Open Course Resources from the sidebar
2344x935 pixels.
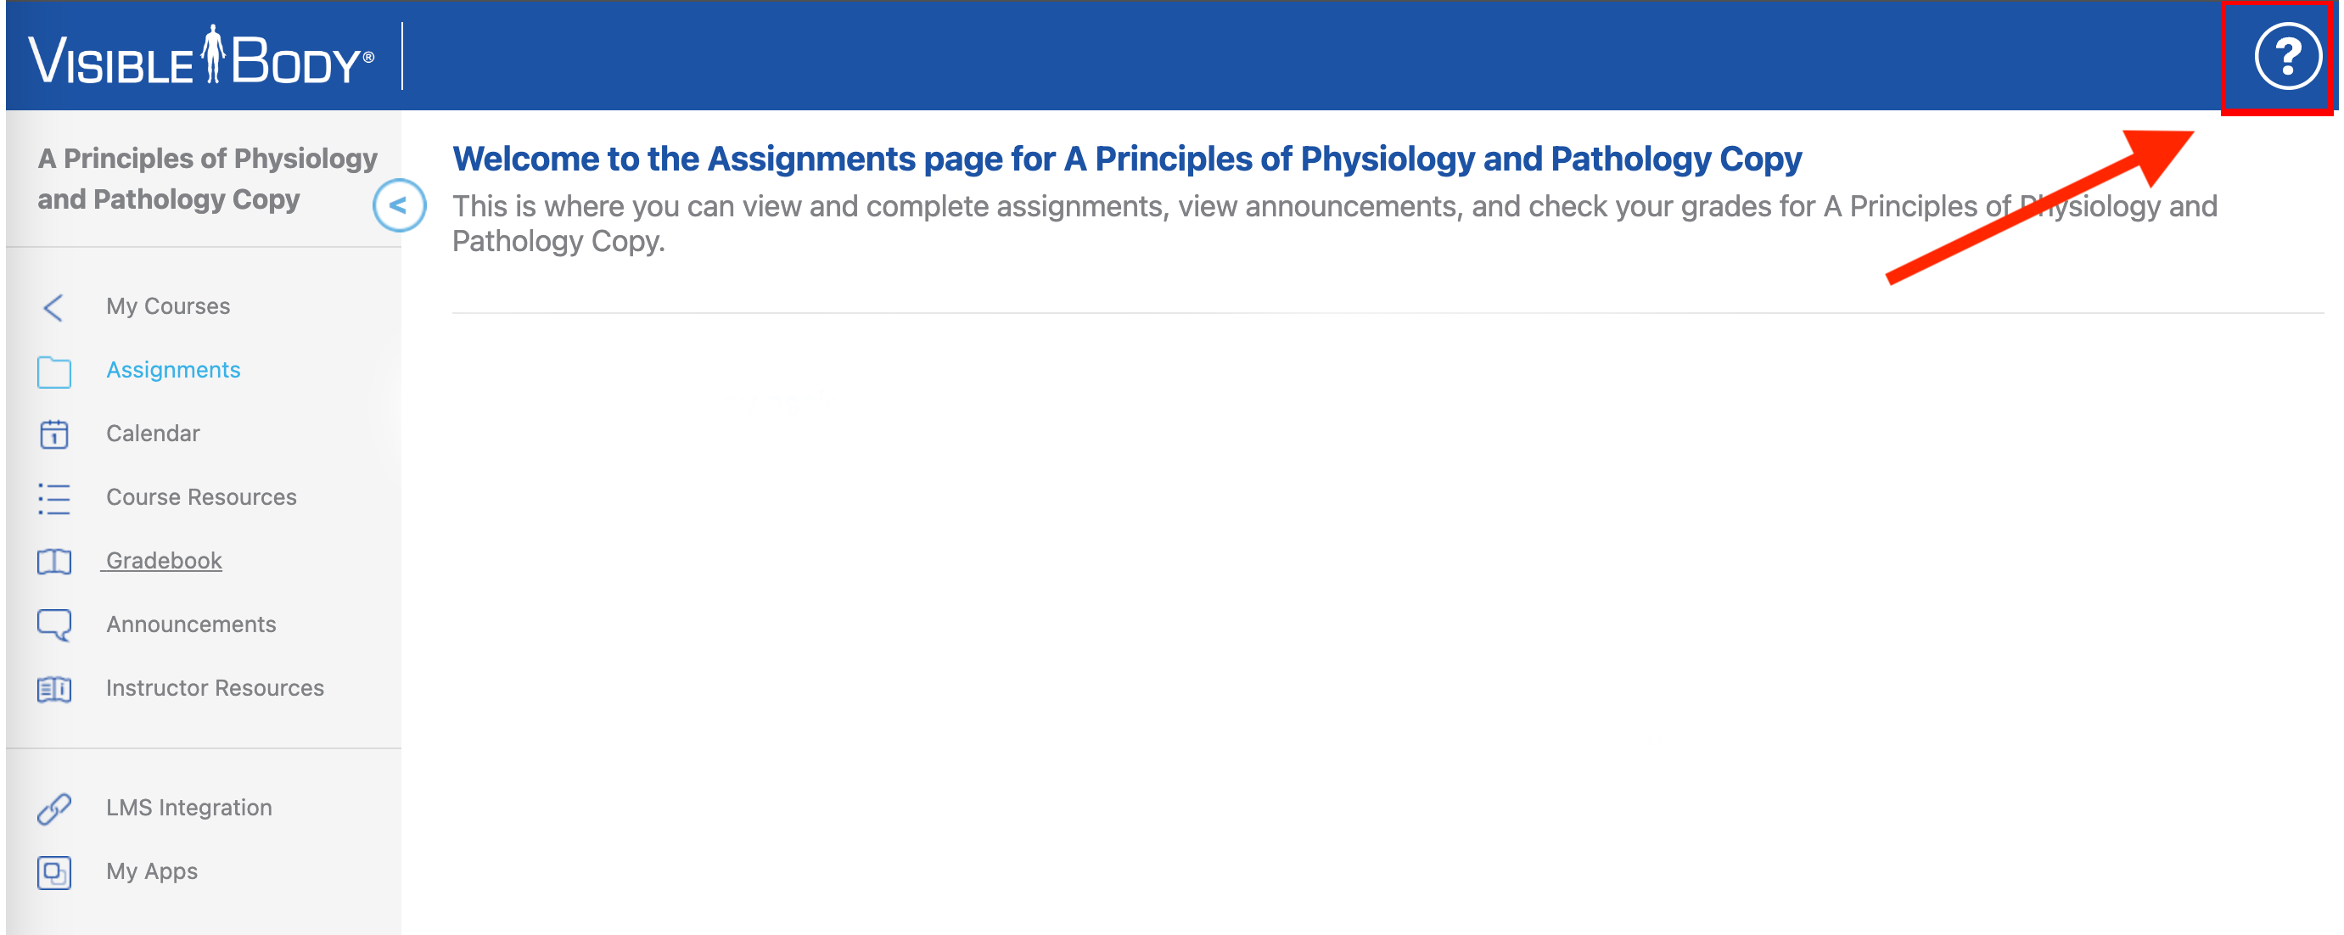pos(201,497)
